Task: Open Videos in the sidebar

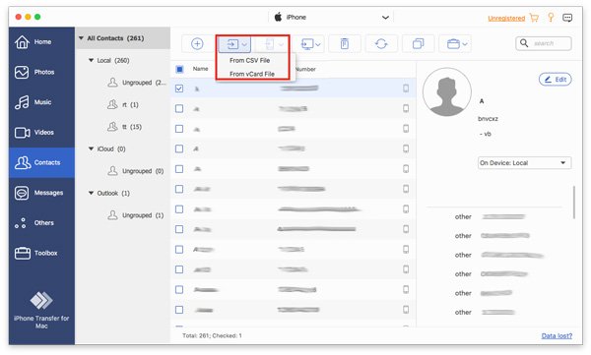Action: click(41, 132)
